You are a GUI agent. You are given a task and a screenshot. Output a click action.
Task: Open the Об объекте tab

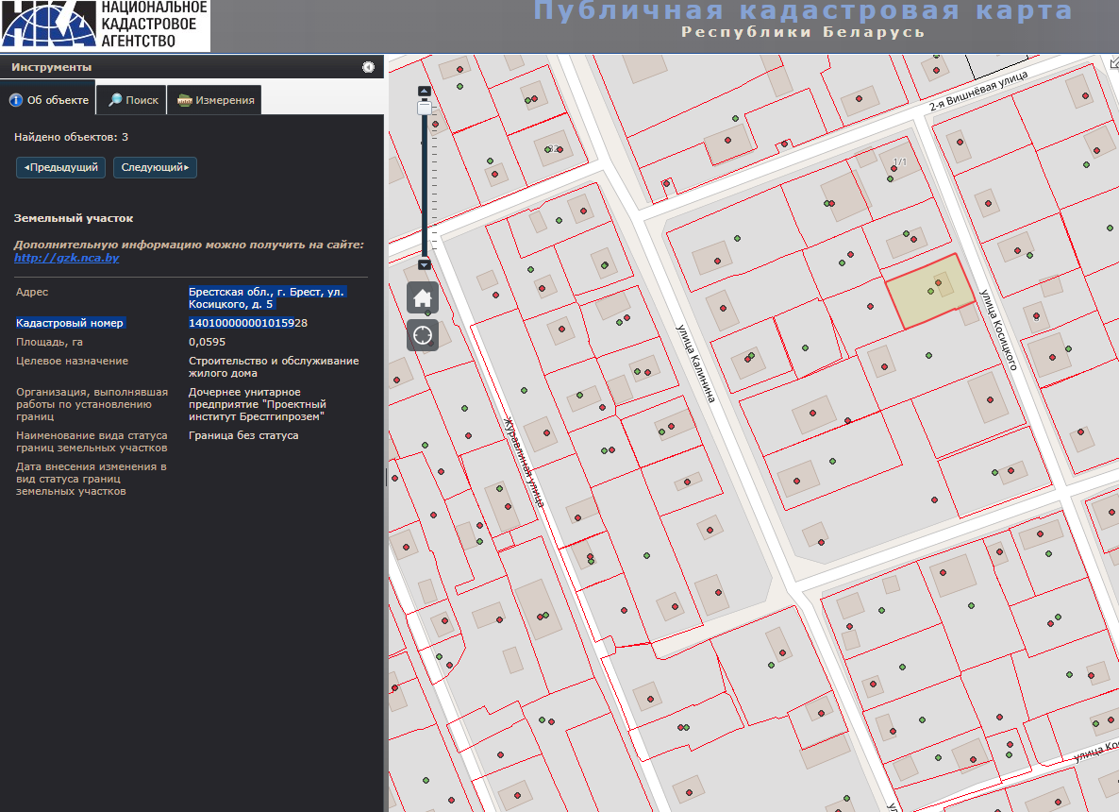(x=48, y=100)
